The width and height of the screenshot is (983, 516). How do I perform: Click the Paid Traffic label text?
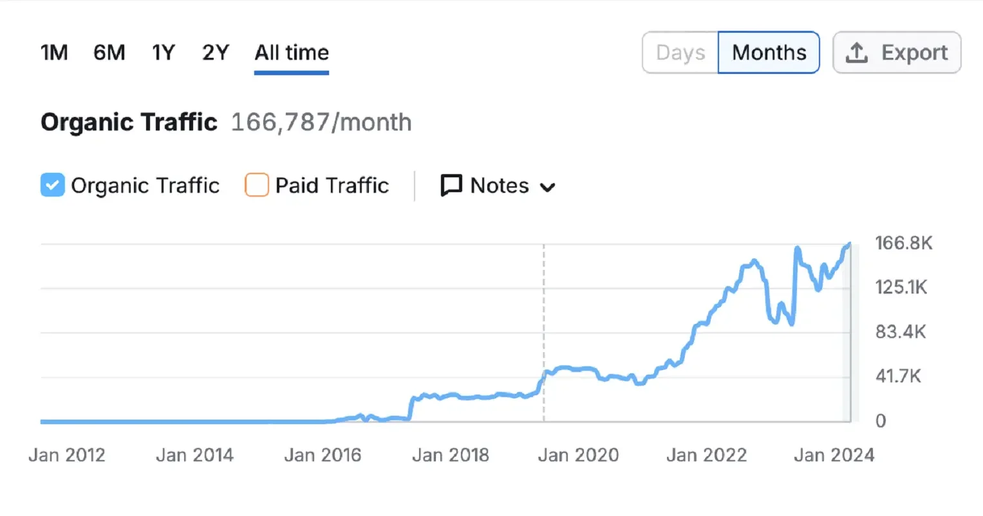[332, 186]
